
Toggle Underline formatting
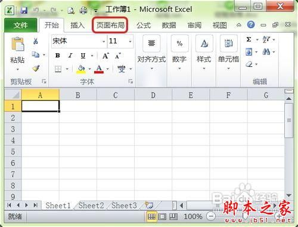click(83, 56)
